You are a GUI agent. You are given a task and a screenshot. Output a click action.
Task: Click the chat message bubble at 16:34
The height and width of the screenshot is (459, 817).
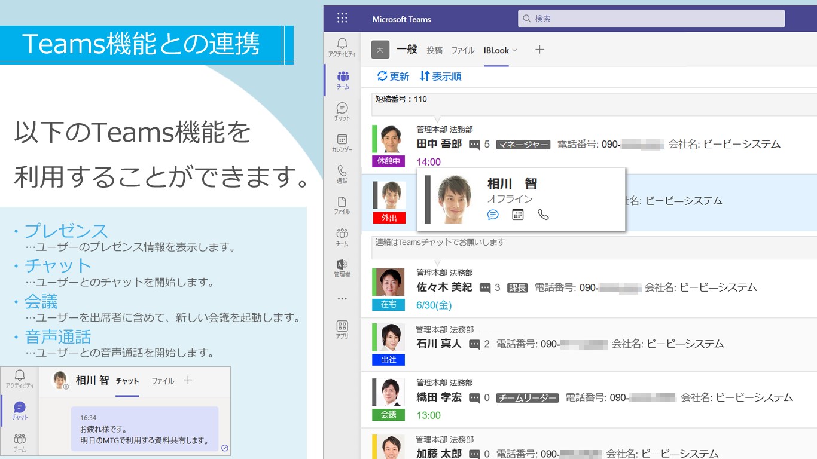click(145, 430)
